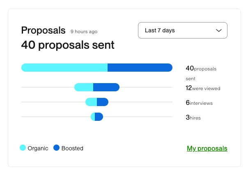Open the My proposals link

[207, 148]
